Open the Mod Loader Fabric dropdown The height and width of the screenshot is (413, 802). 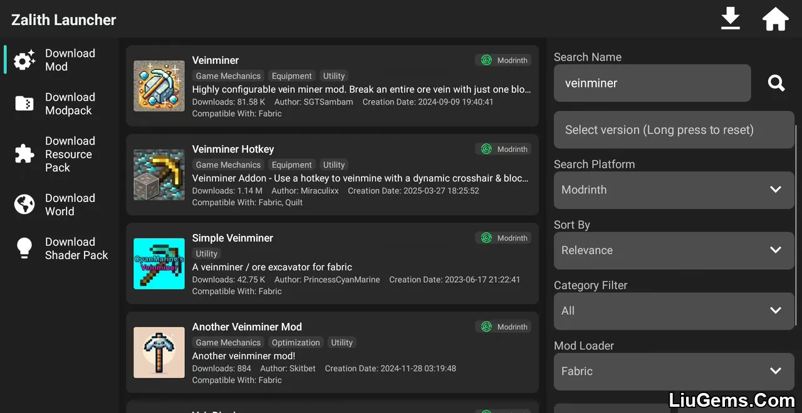point(674,372)
